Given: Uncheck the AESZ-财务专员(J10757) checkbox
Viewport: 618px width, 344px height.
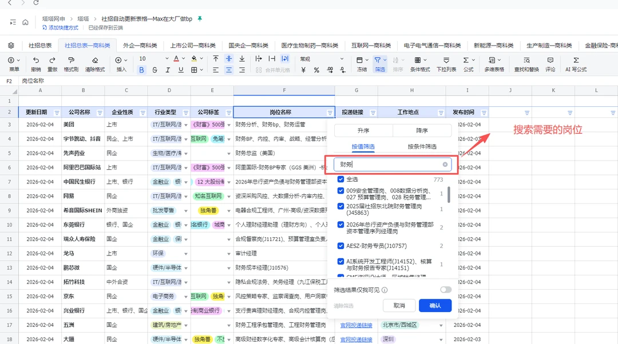Looking at the screenshot, I should click(341, 246).
